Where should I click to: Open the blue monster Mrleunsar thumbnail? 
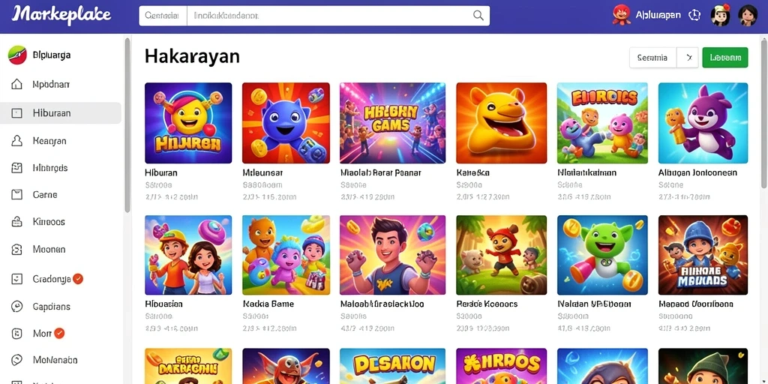tap(286, 123)
